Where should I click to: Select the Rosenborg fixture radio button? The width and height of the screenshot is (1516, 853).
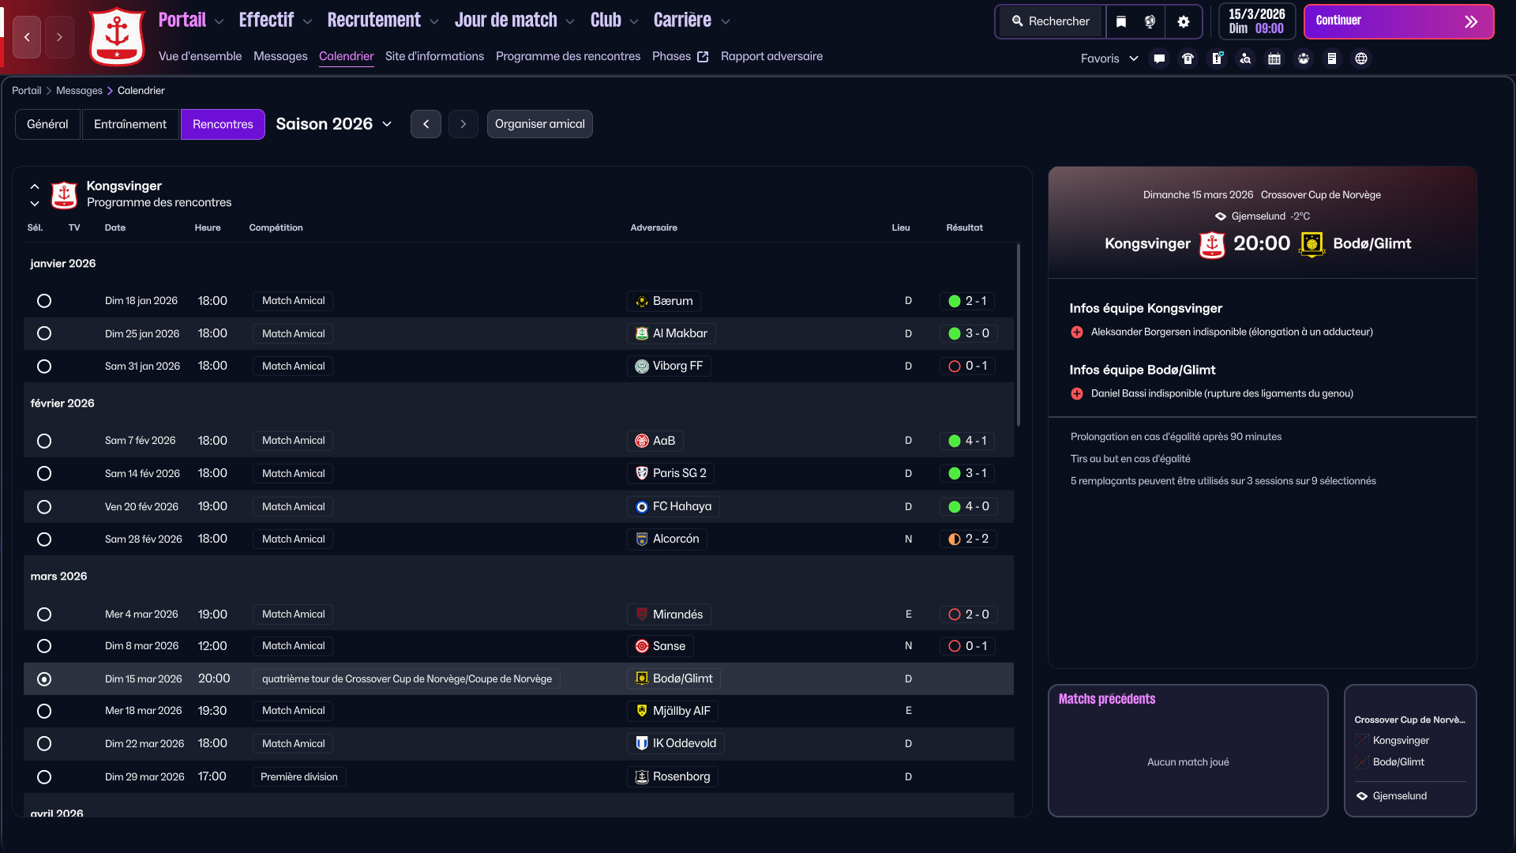(x=44, y=777)
